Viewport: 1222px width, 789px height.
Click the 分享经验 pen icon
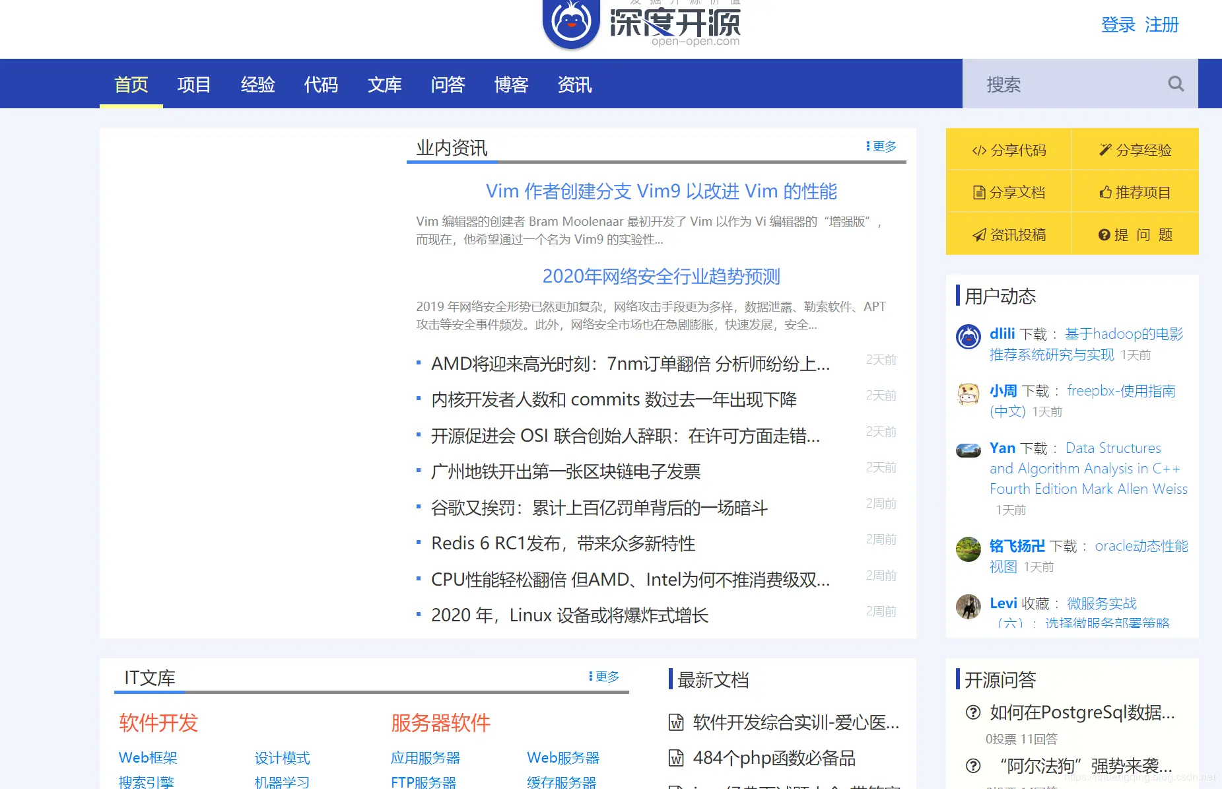(x=1105, y=149)
